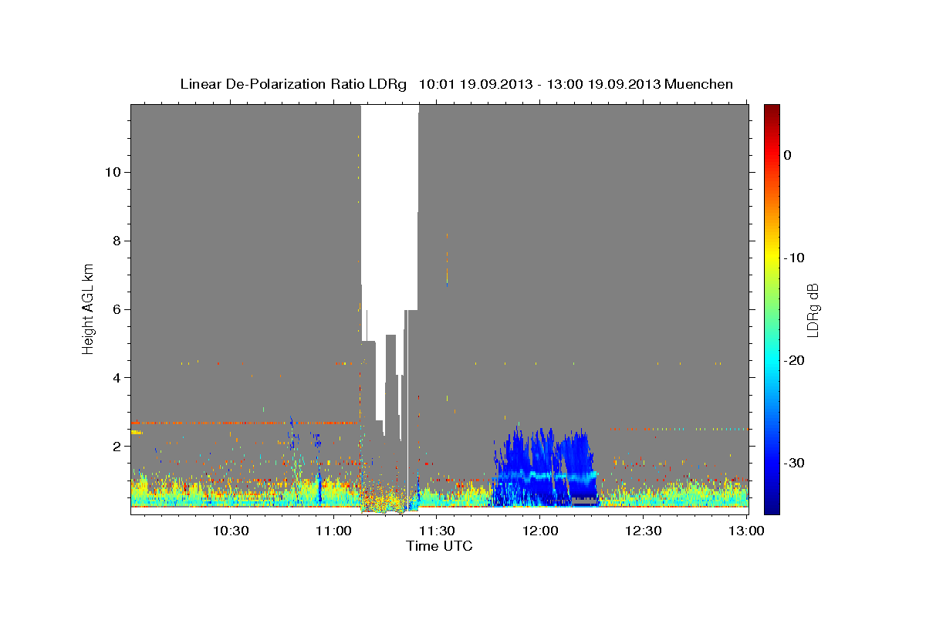Click the start time '10:01 19.09.2013' in title

click(x=475, y=84)
